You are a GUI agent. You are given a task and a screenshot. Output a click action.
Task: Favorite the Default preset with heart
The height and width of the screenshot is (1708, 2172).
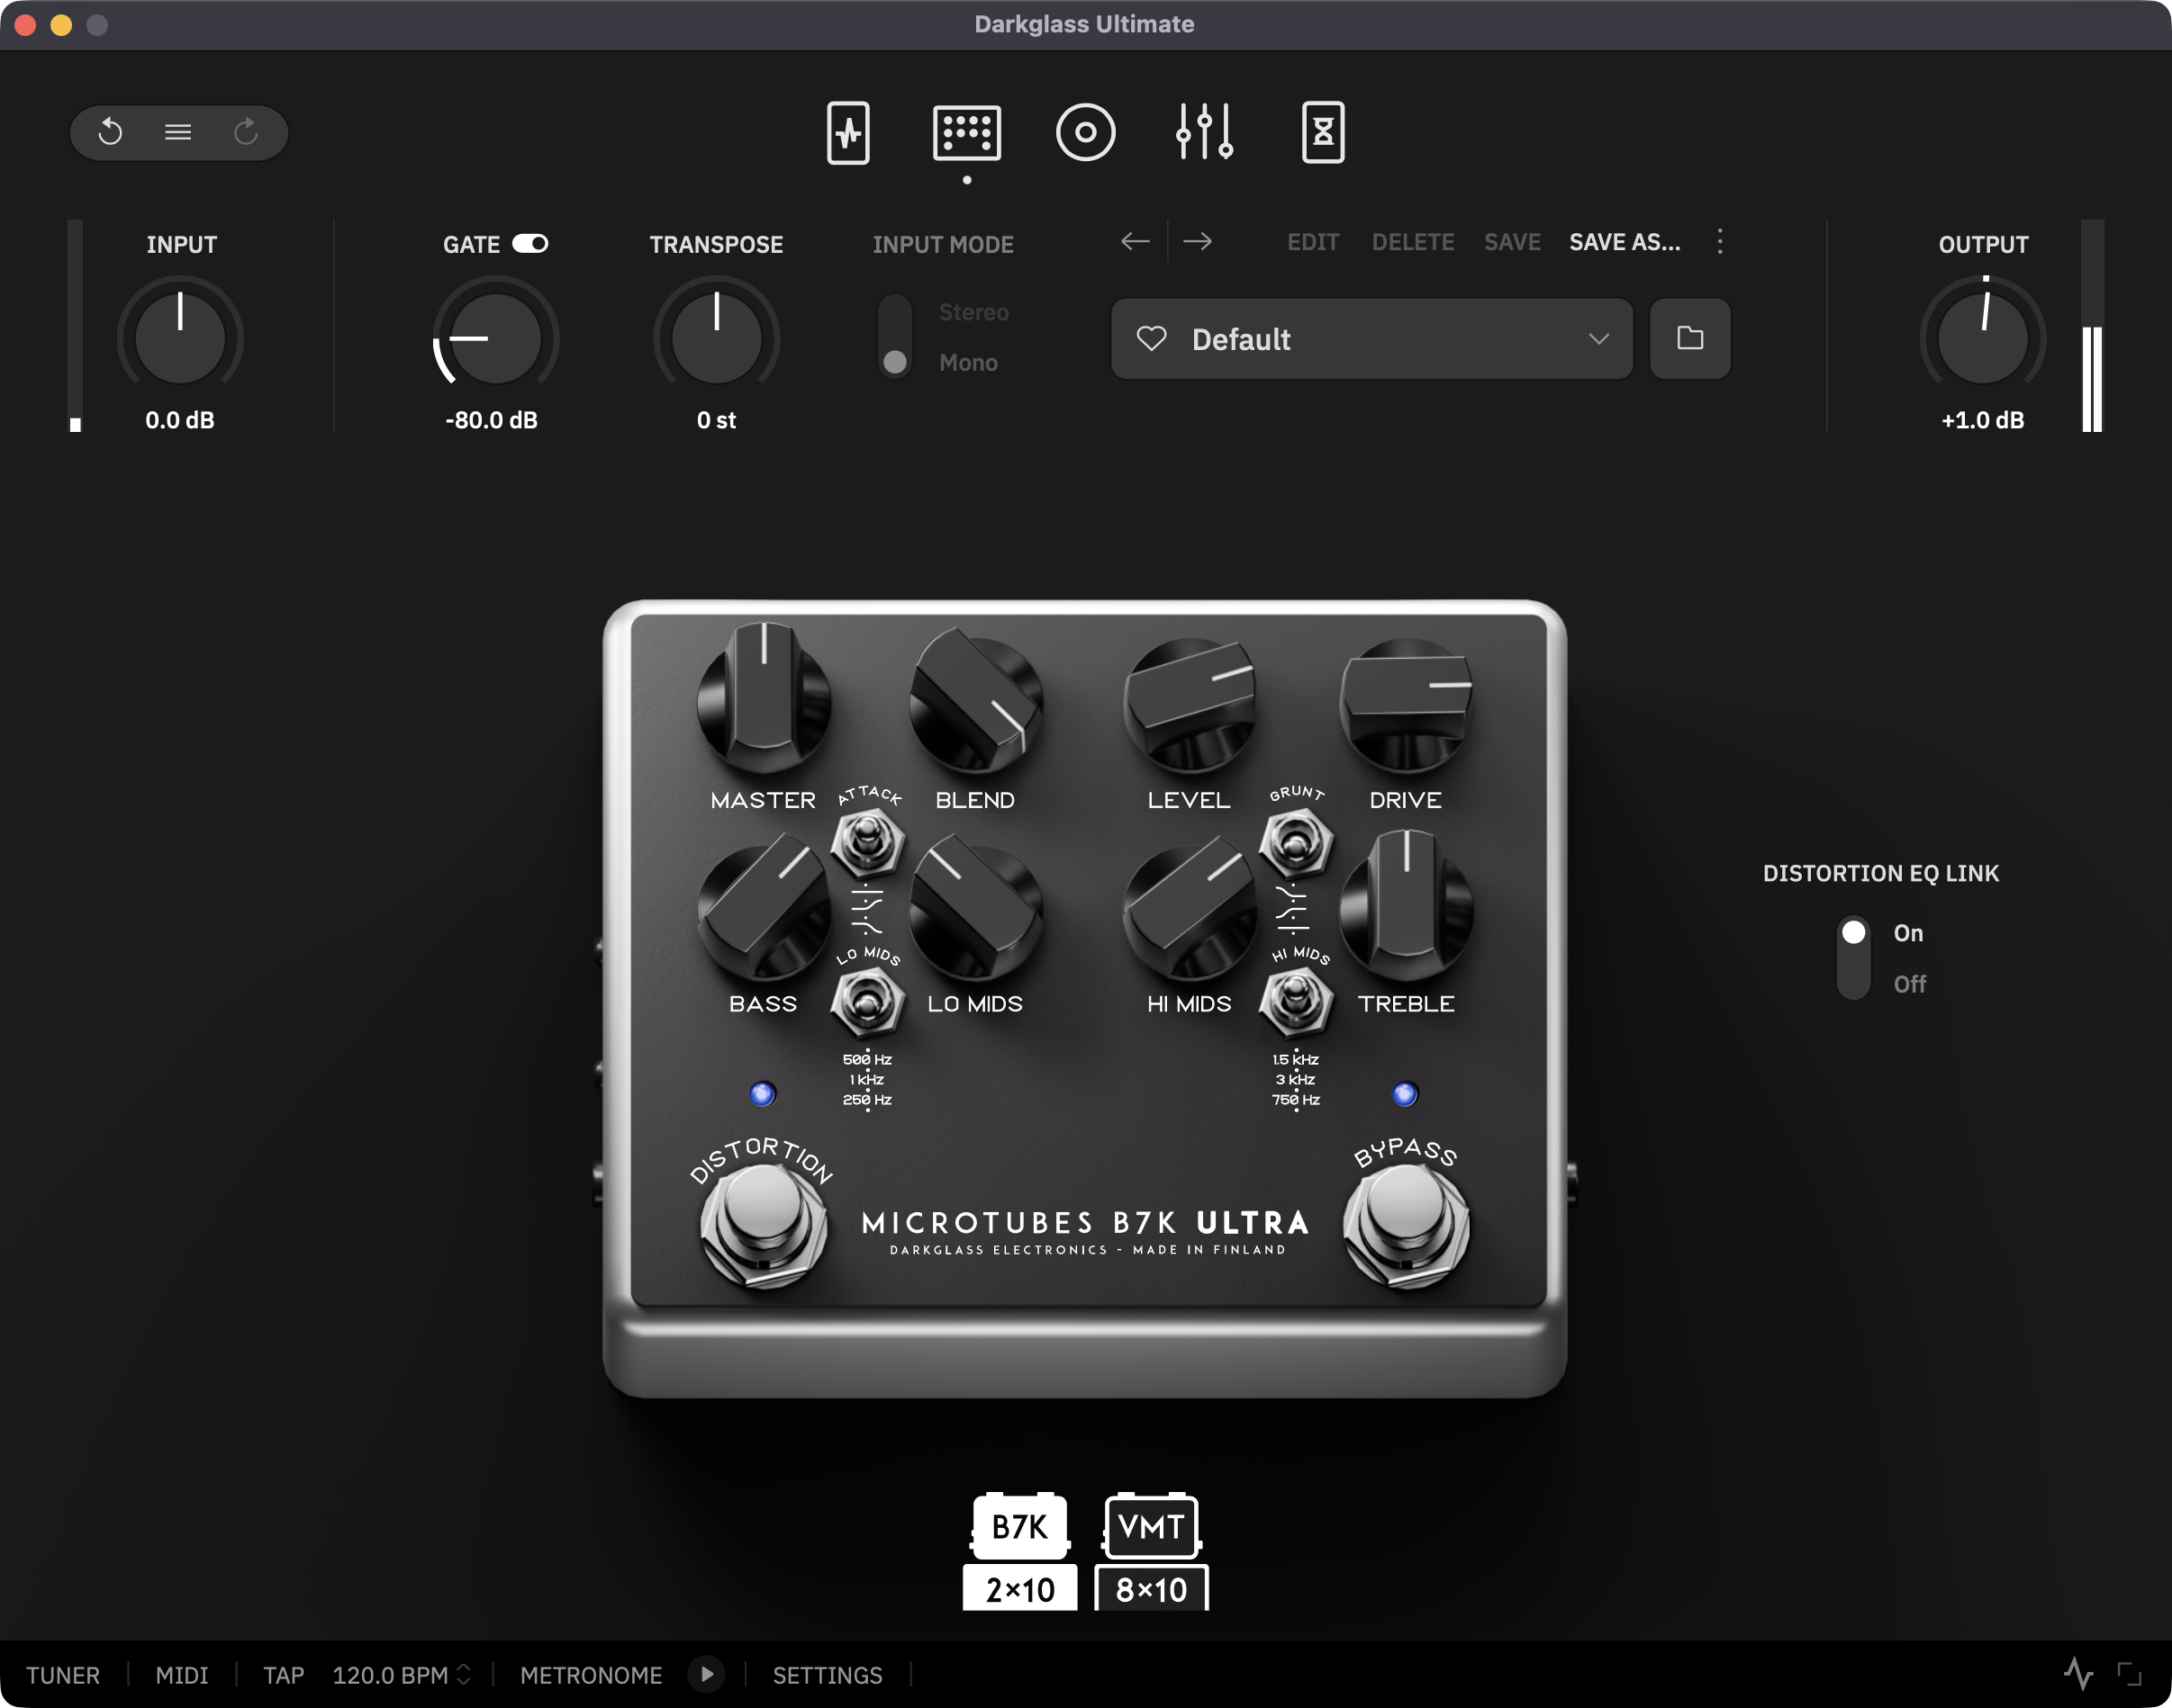pos(1152,339)
